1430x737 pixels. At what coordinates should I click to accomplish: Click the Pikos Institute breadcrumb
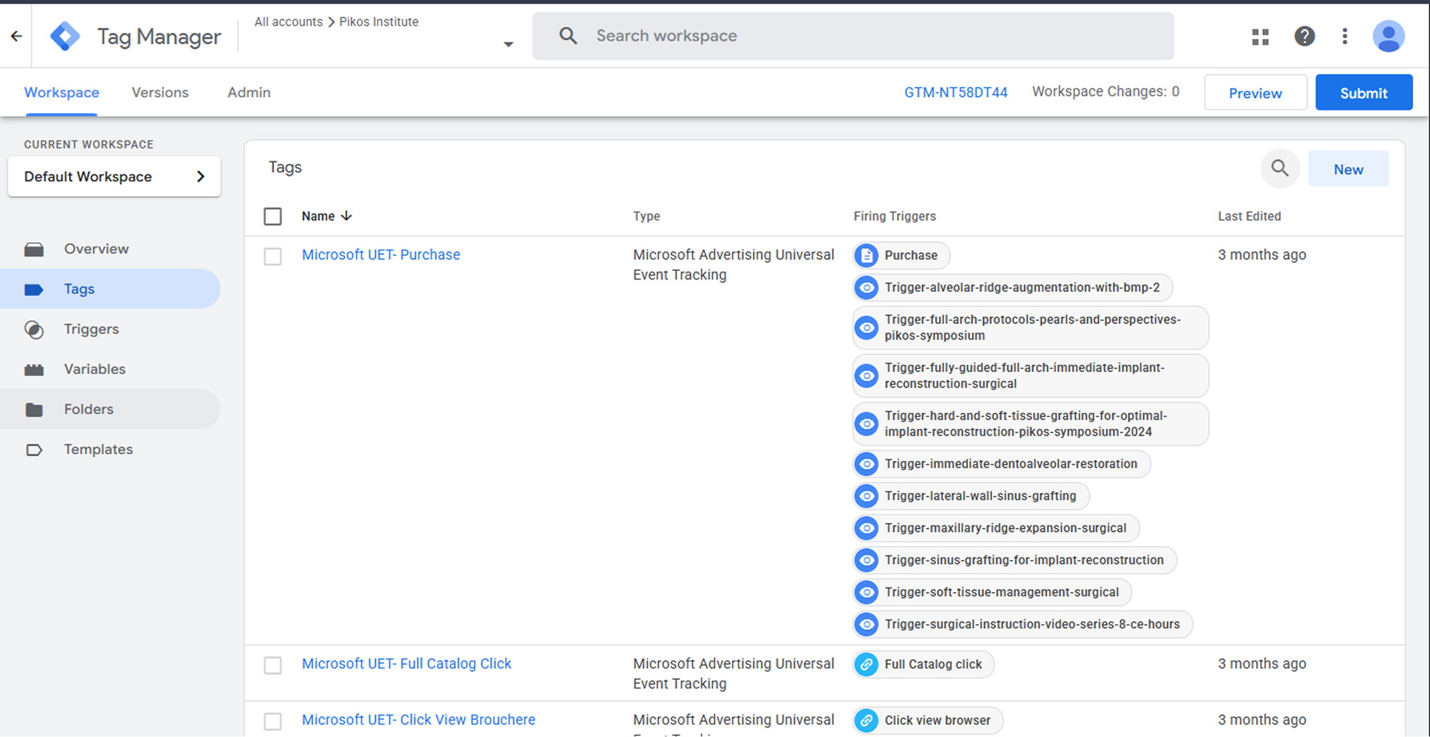378,21
